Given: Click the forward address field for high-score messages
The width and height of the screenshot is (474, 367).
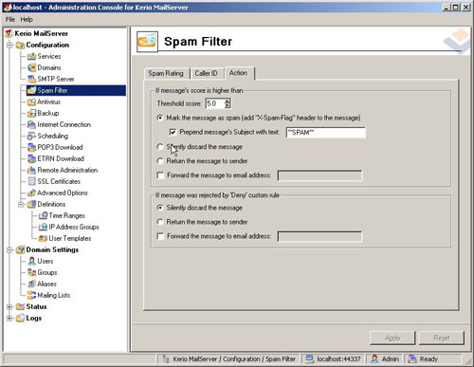Looking at the screenshot, I should tap(319, 175).
